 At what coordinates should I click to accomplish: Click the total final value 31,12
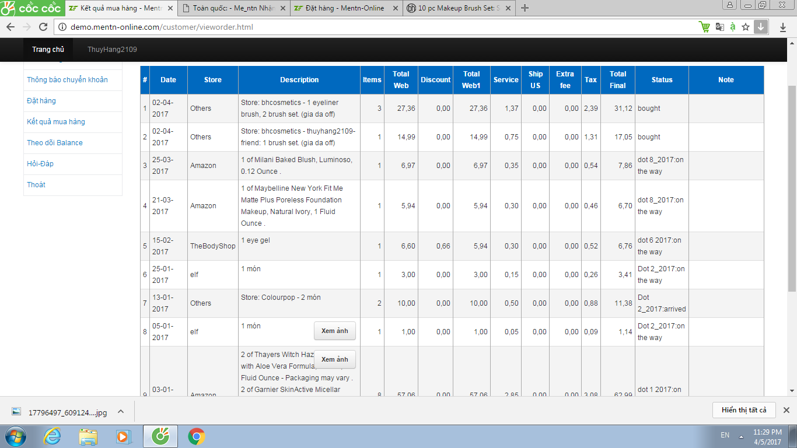pyautogui.click(x=623, y=108)
